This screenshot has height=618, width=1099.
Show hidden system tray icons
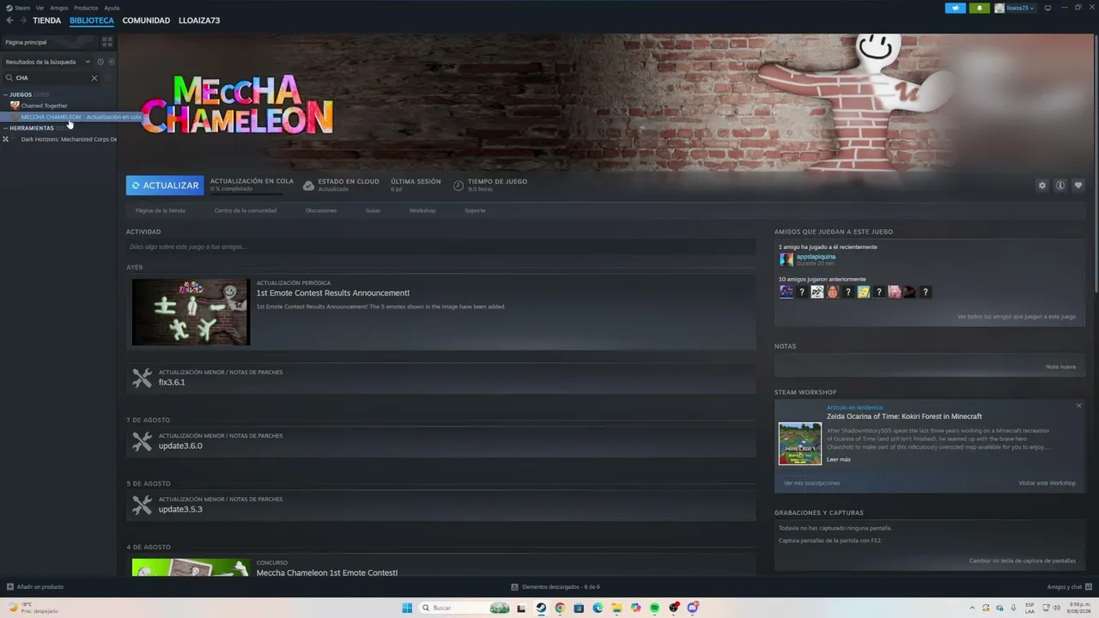click(x=972, y=608)
